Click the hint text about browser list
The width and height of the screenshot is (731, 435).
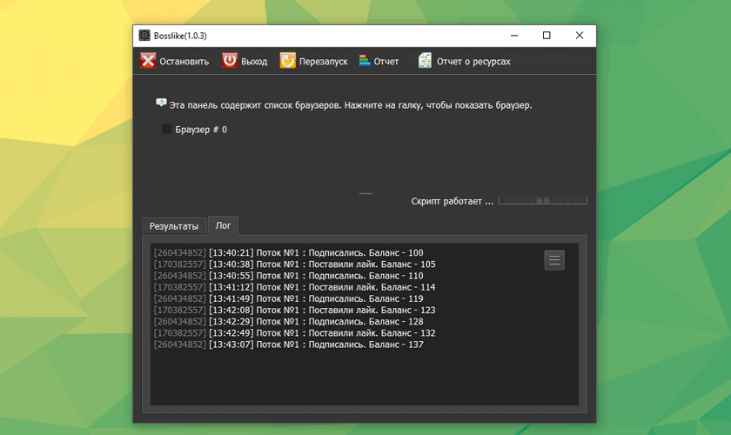pyautogui.click(x=351, y=105)
